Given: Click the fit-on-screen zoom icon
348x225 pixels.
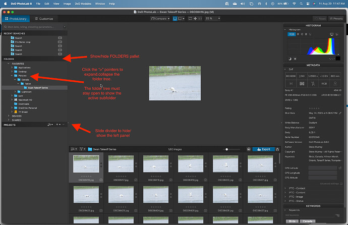Looking at the screenshot, I should [190, 19].
